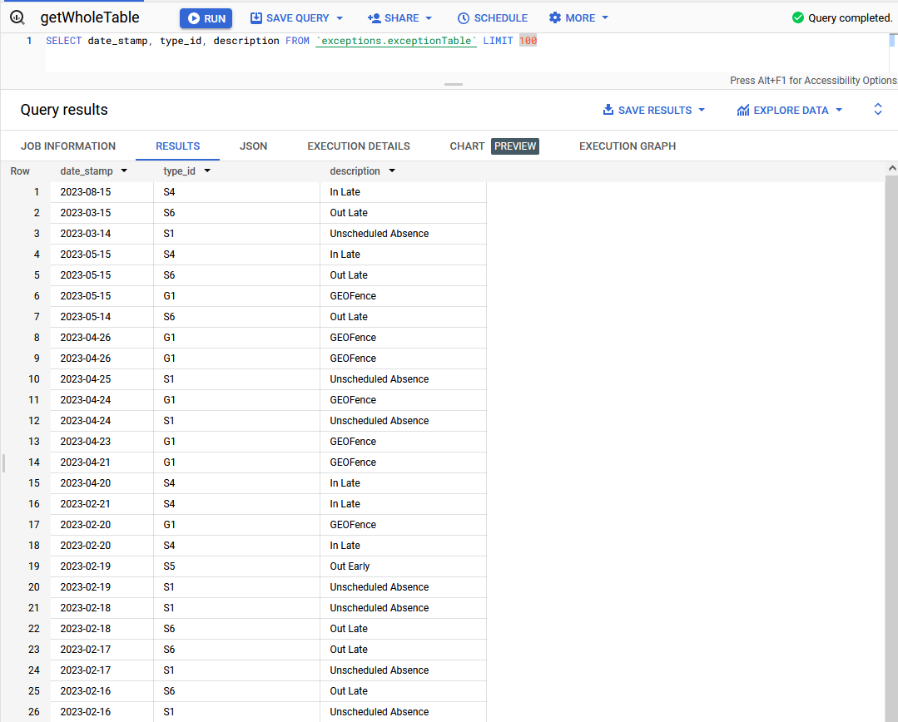Open the SAVE QUERY dropdown
898x722 pixels.
point(297,18)
